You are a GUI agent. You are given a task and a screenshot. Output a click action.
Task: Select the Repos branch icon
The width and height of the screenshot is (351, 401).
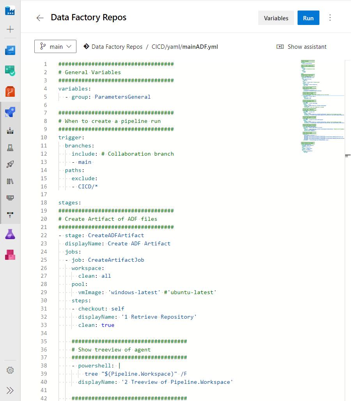point(10,92)
